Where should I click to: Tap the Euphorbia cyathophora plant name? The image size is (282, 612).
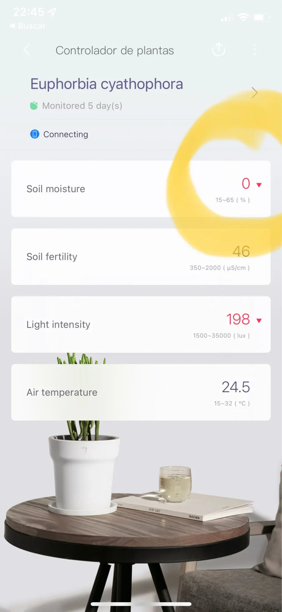[x=107, y=84]
